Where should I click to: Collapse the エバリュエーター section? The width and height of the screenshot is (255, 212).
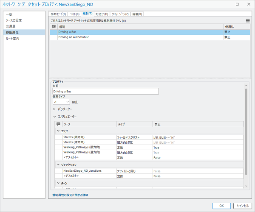[54, 116]
